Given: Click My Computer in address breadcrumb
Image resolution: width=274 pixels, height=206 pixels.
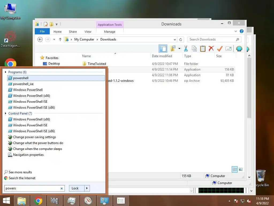Looking at the screenshot, I should coord(84,39).
